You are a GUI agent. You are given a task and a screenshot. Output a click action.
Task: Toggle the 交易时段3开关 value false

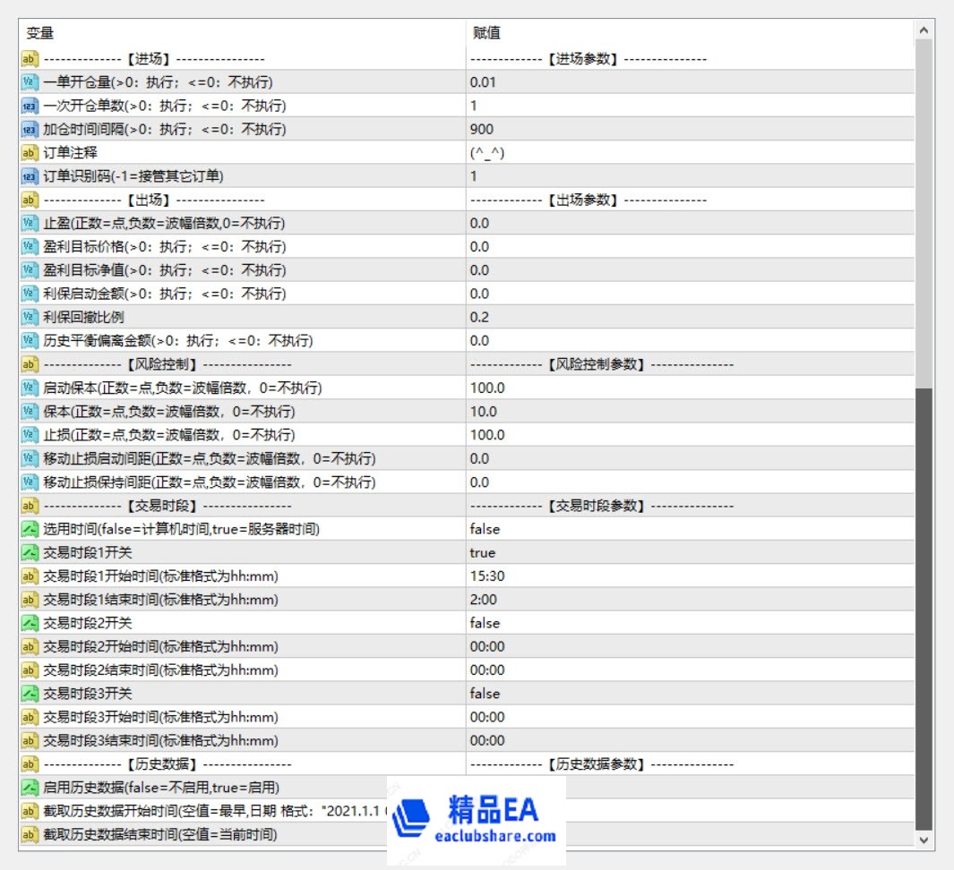click(485, 694)
